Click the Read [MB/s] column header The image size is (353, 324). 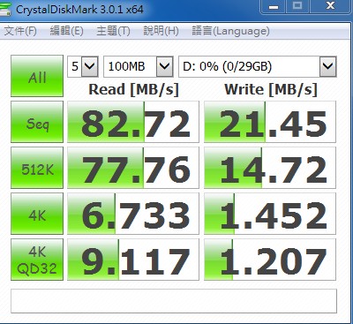click(134, 89)
